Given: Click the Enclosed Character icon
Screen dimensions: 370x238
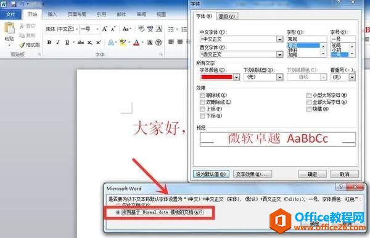Looking at the screenshot, I should (x=159, y=42).
